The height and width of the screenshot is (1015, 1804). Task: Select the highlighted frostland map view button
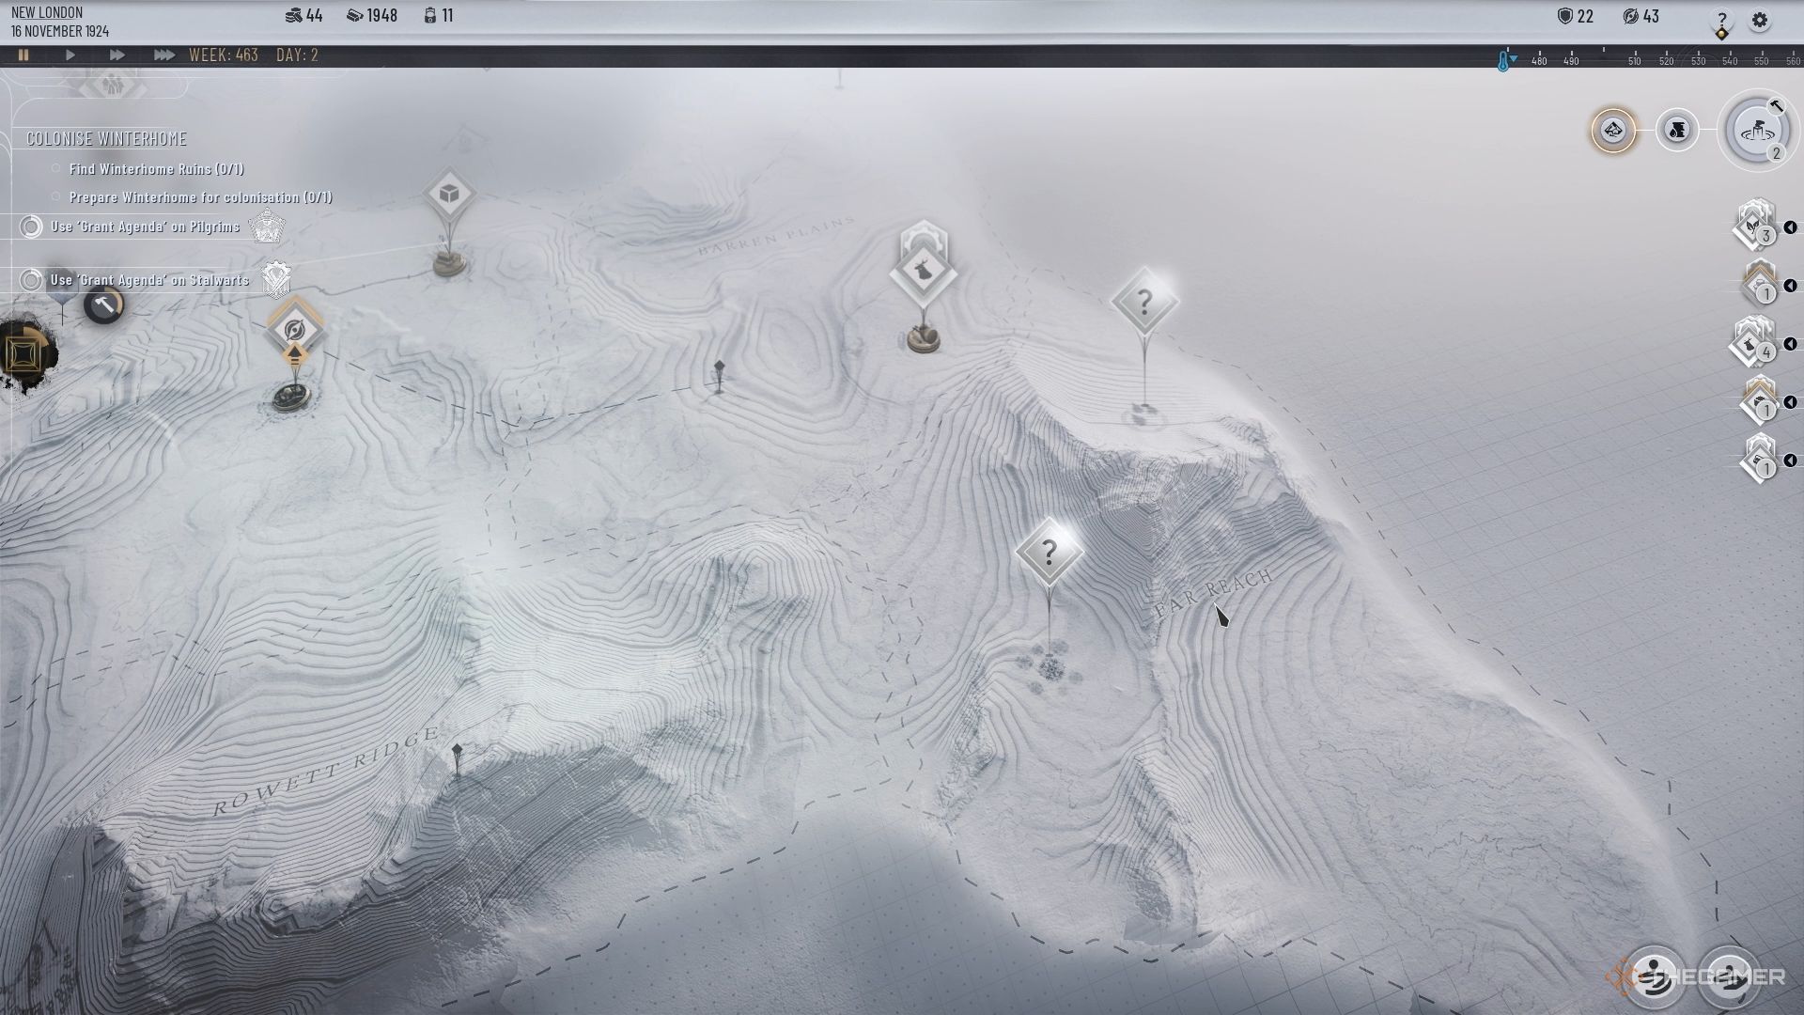tap(1613, 130)
